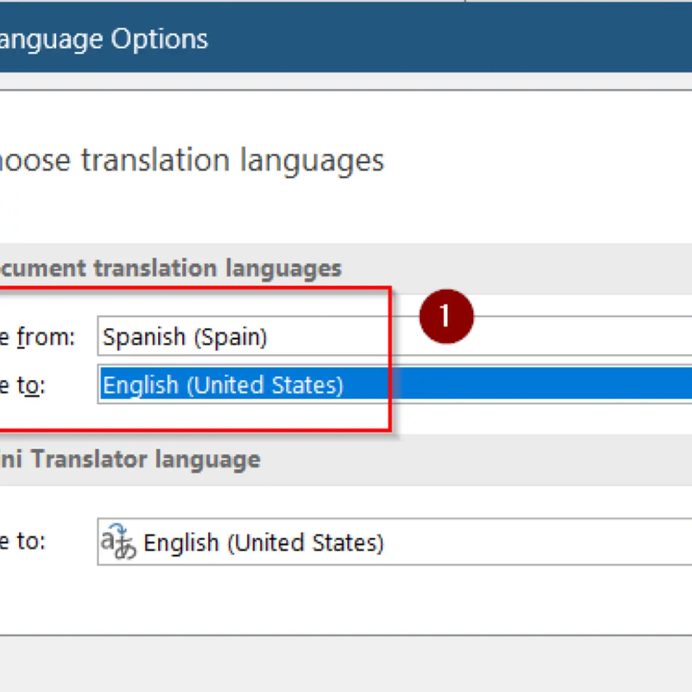Click the gray footer area below the separator line
Image resolution: width=692 pixels, height=692 pixels.
tap(346, 664)
